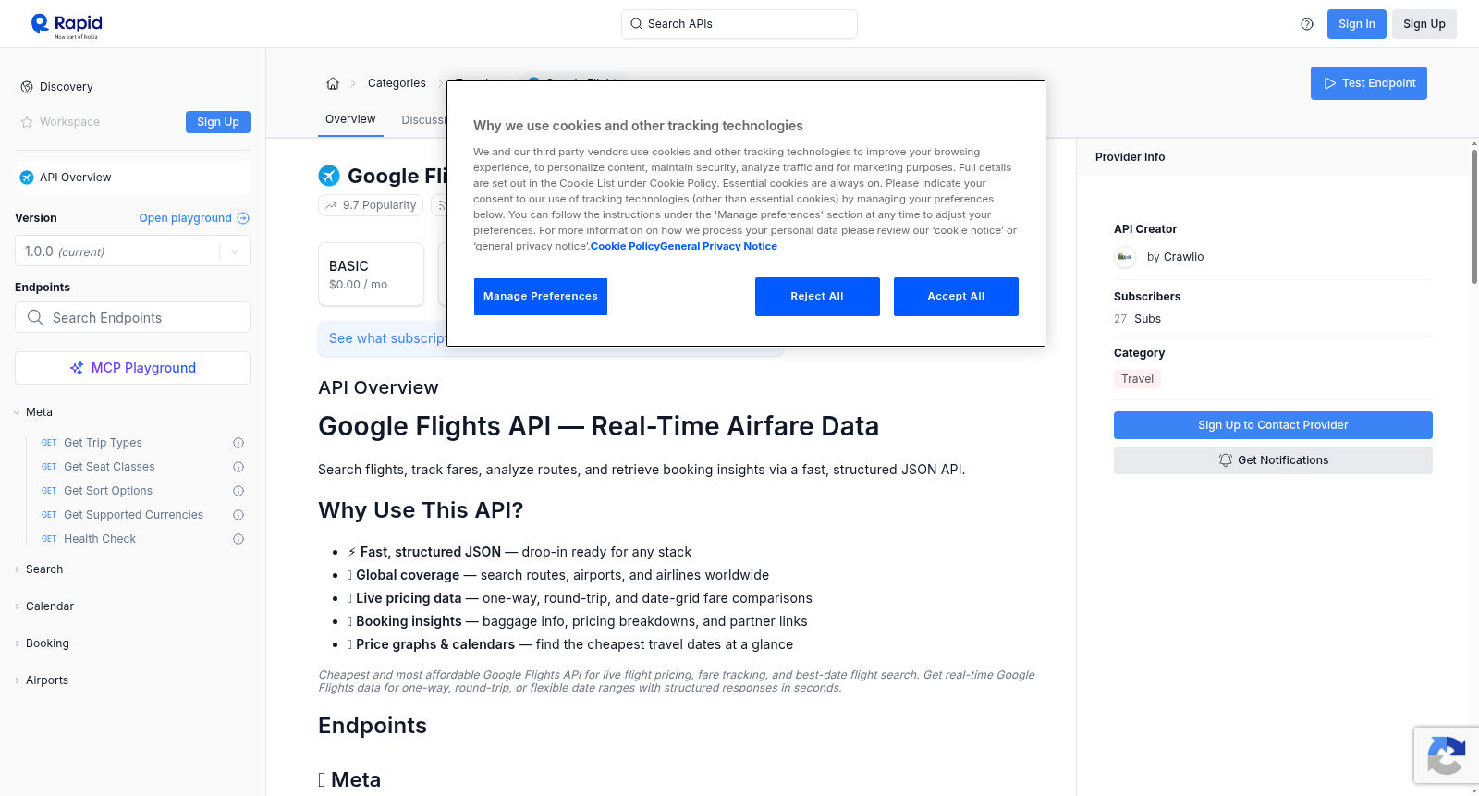Click the Sign In button
The width and height of the screenshot is (1479, 796).
1356,24
